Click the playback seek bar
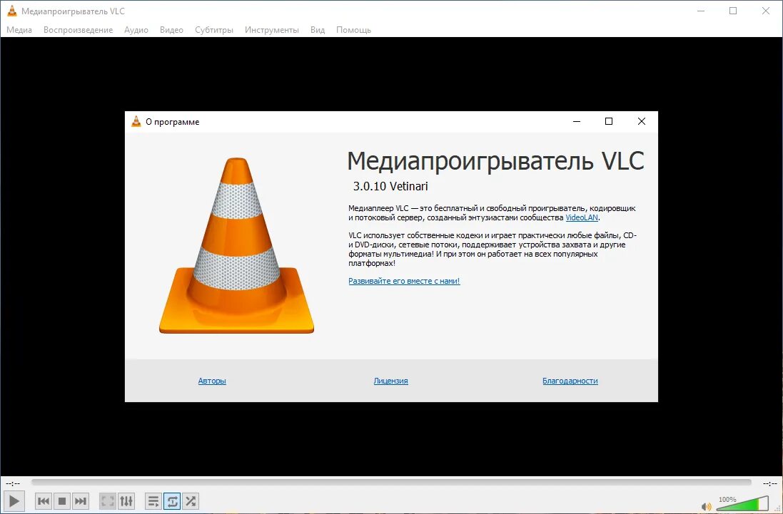The height and width of the screenshot is (514, 783). (391, 482)
